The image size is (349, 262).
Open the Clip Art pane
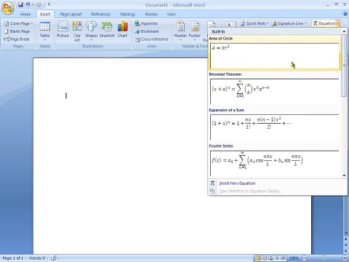point(77,31)
